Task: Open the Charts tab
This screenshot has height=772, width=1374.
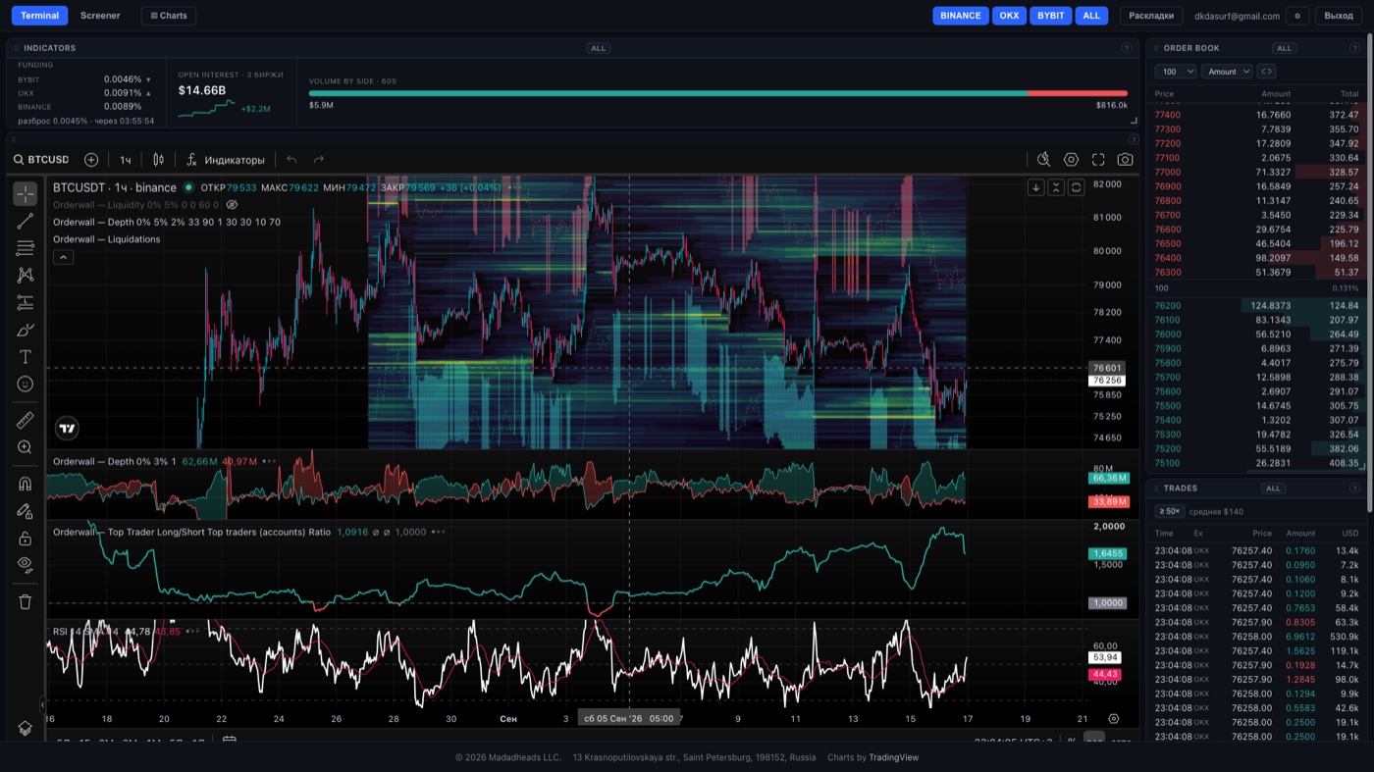Action: pyautogui.click(x=169, y=16)
